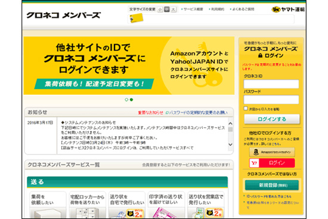This screenshot has width=328, height=219.
Task: Open the 印字済の送り状を届けてほしい card
Action: pos(166,205)
